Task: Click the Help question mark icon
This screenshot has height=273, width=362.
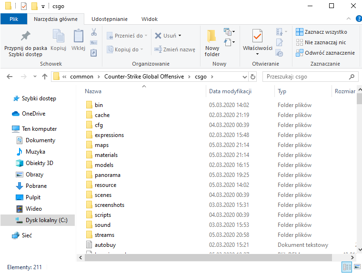Action: pos(359,19)
